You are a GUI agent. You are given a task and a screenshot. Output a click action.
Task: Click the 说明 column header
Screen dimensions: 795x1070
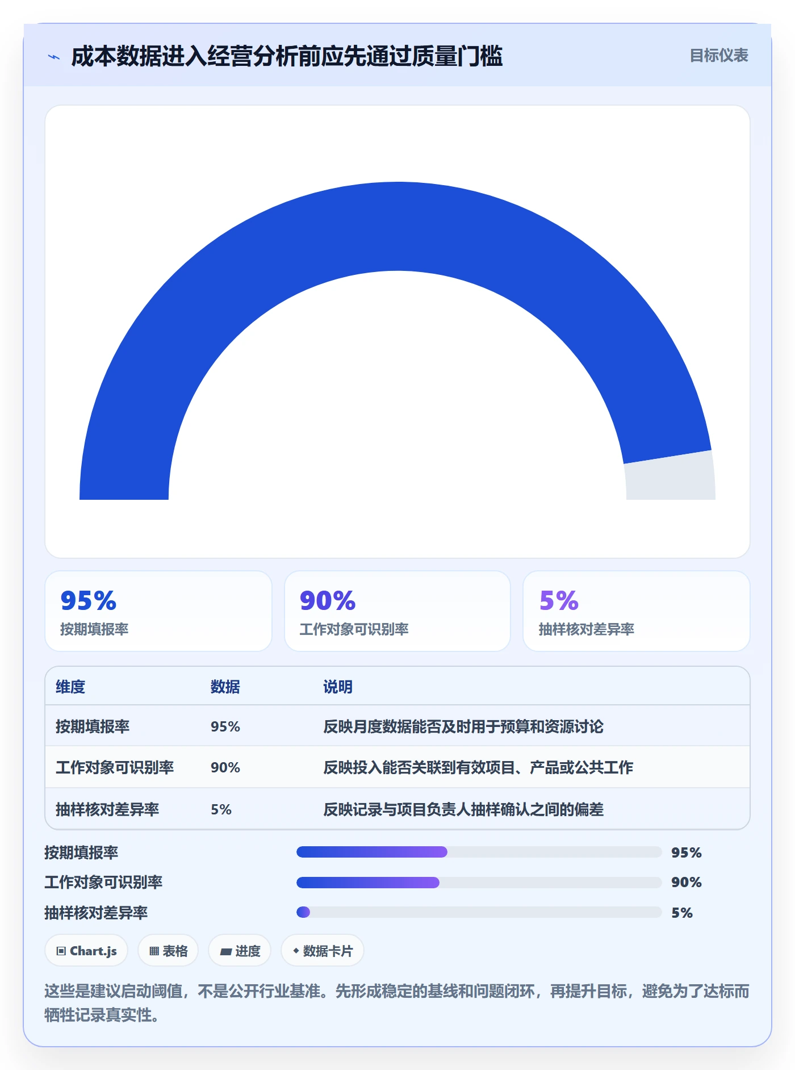click(338, 687)
